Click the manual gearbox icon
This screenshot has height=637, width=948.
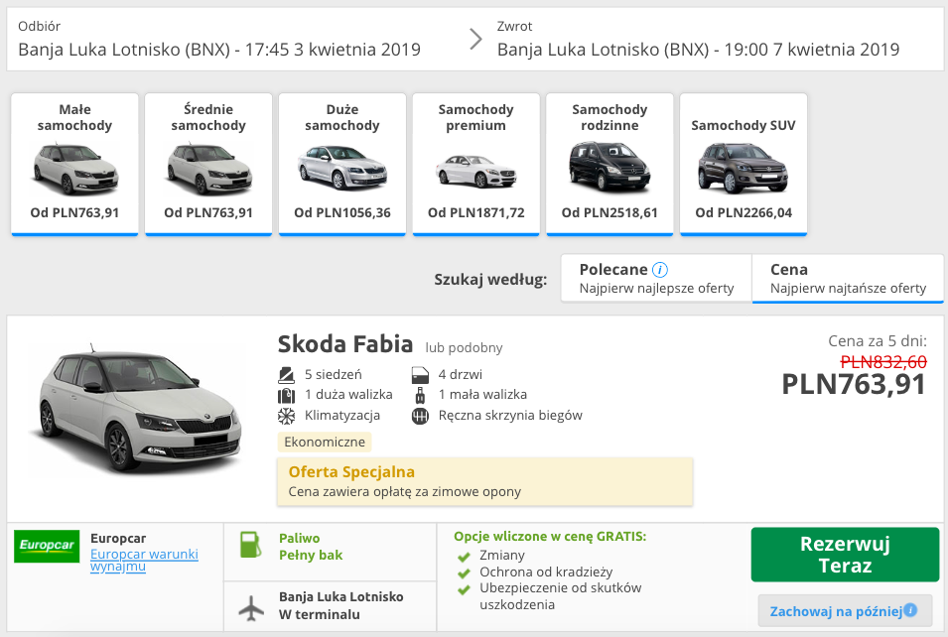pos(422,416)
